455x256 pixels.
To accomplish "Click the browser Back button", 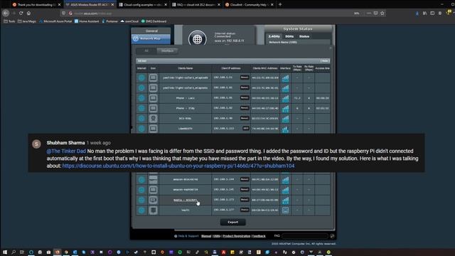I will [x=6, y=13].
